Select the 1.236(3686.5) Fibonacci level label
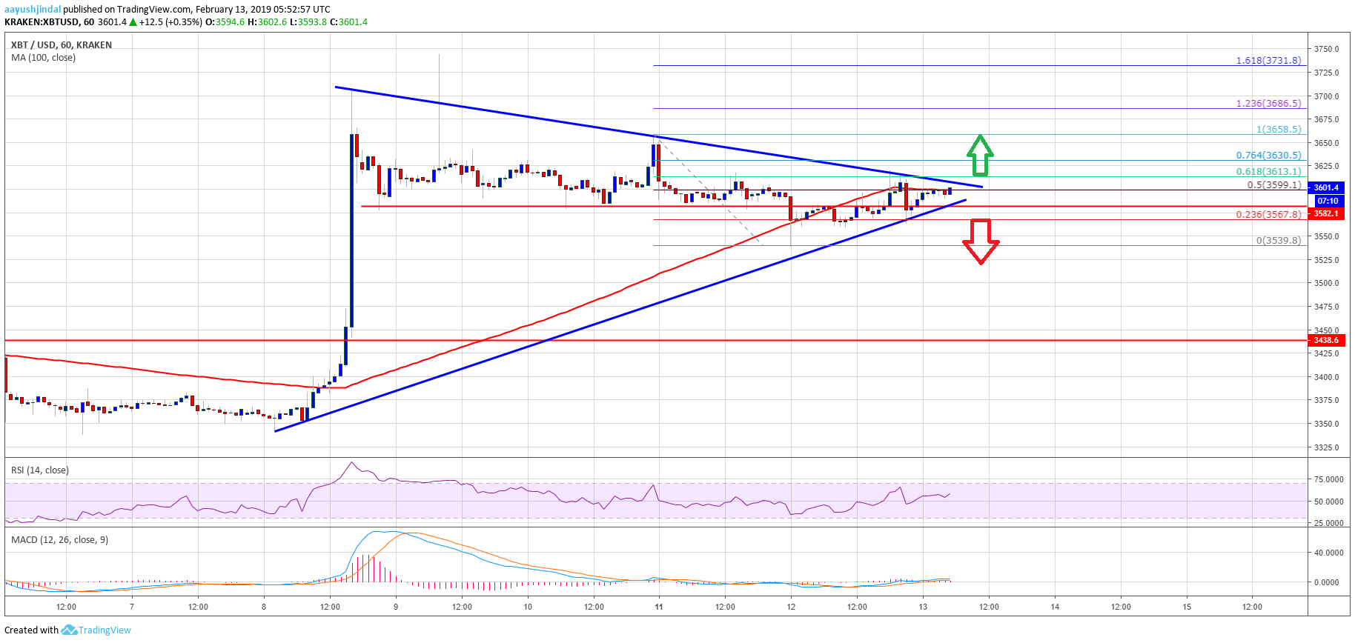1355x643 pixels. pyautogui.click(x=1268, y=104)
